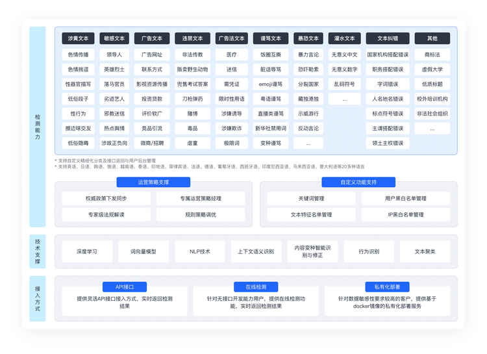
Task: Select the 深度学习 technology box
Action: tap(87, 251)
